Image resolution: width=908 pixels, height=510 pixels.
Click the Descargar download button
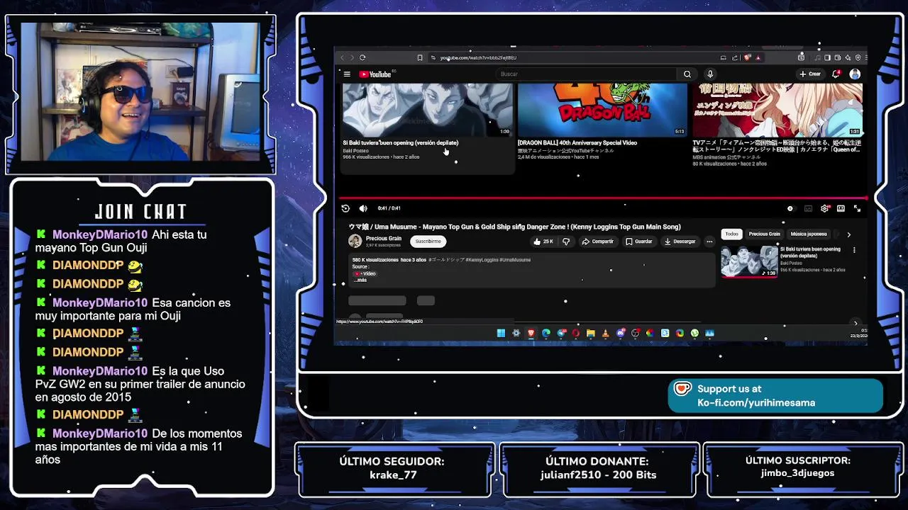click(x=680, y=242)
